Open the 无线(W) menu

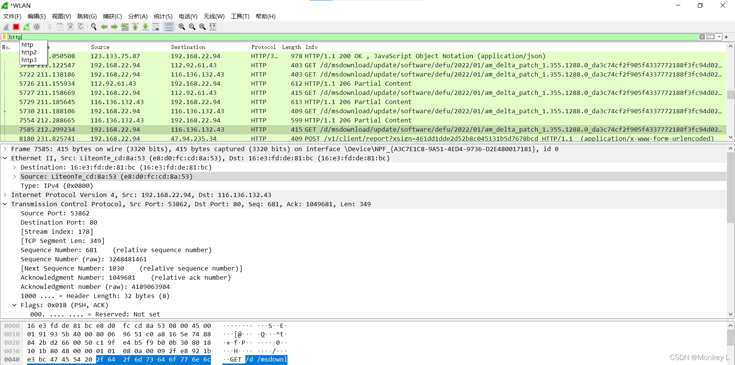(x=214, y=16)
